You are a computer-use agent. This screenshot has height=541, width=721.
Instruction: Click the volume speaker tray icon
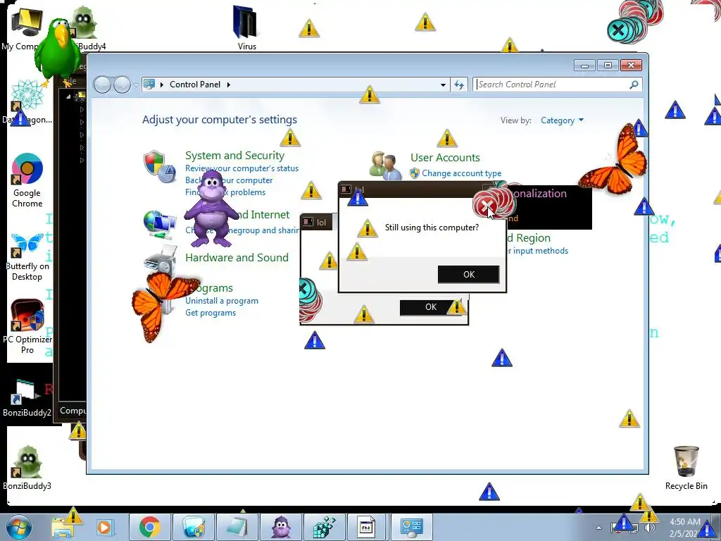pyautogui.click(x=650, y=528)
